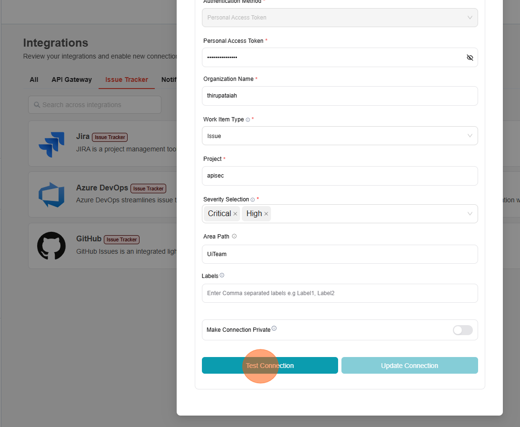Image resolution: width=520 pixels, height=427 pixels.
Task: Click the Update Connection button
Action: (410, 366)
